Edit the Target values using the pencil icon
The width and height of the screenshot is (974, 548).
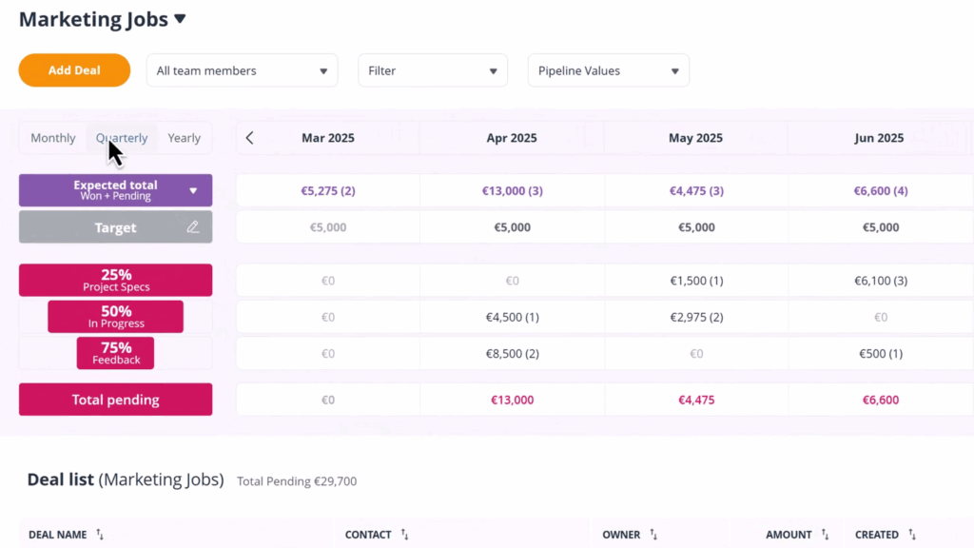(192, 226)
